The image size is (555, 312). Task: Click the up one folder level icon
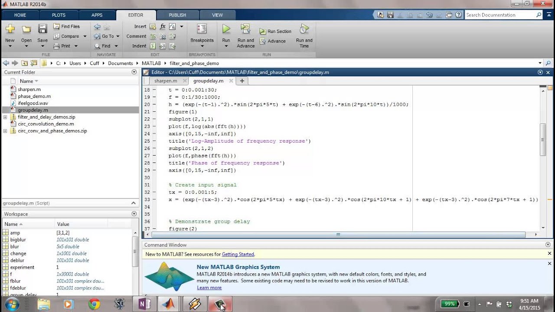coord(24,63)
